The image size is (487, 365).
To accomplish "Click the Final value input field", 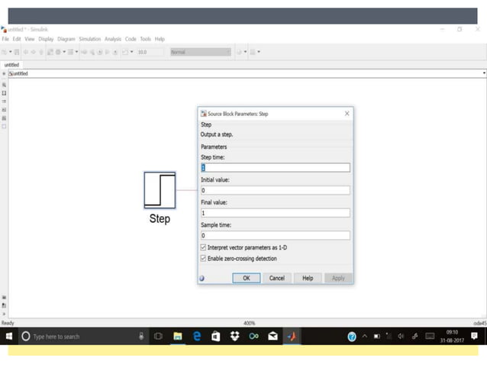I will (276, 213).
